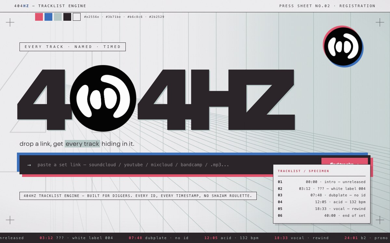The image size is (390, 243).
Task: Click ticker item 24:01 b2 · promo
Action: coord(366,238)
